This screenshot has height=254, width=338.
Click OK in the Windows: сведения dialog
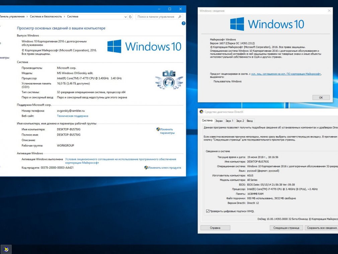click(x=321, y=97)
